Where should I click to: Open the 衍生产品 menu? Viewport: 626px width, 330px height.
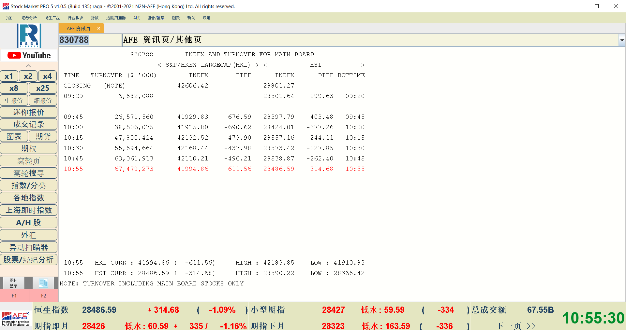52,18
